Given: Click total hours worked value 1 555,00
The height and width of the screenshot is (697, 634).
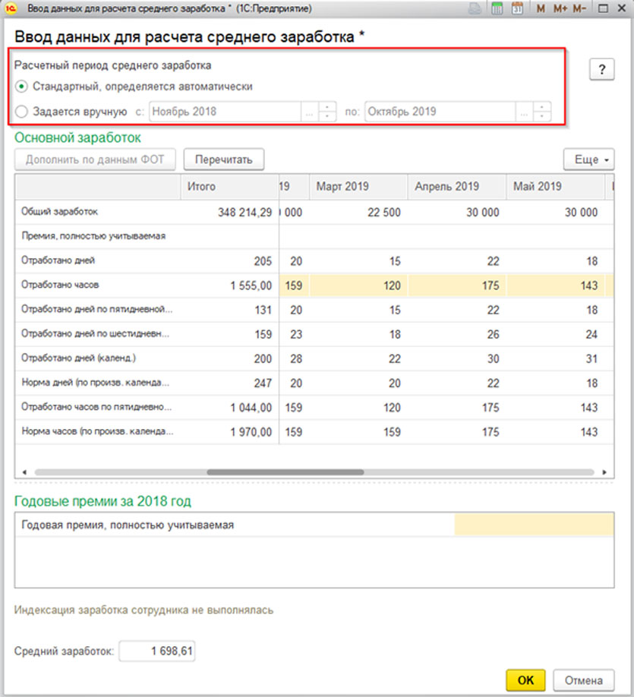Looking at the screenshot, I should (251, 285).
